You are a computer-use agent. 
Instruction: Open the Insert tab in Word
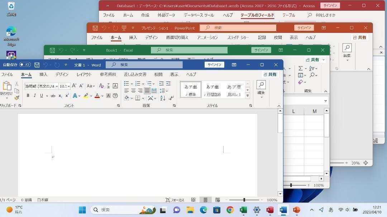(x=43, y=74)
